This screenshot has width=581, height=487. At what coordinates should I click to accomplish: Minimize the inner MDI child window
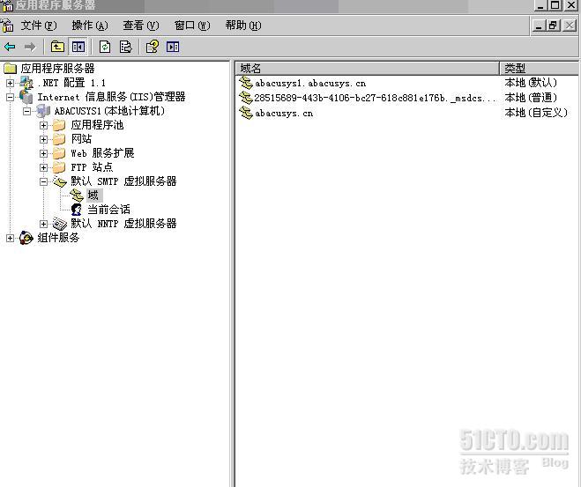539,26
